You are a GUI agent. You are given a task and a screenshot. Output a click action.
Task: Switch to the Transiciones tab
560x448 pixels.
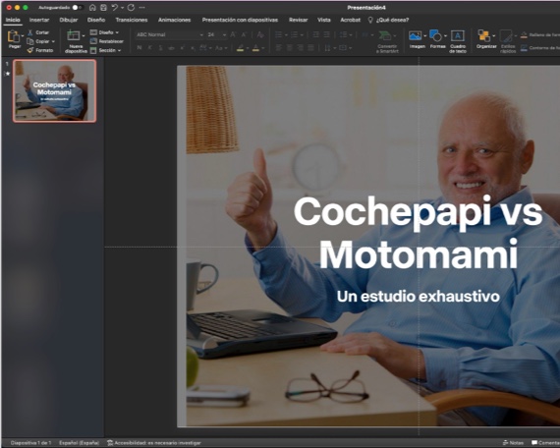tap(132, 20)
